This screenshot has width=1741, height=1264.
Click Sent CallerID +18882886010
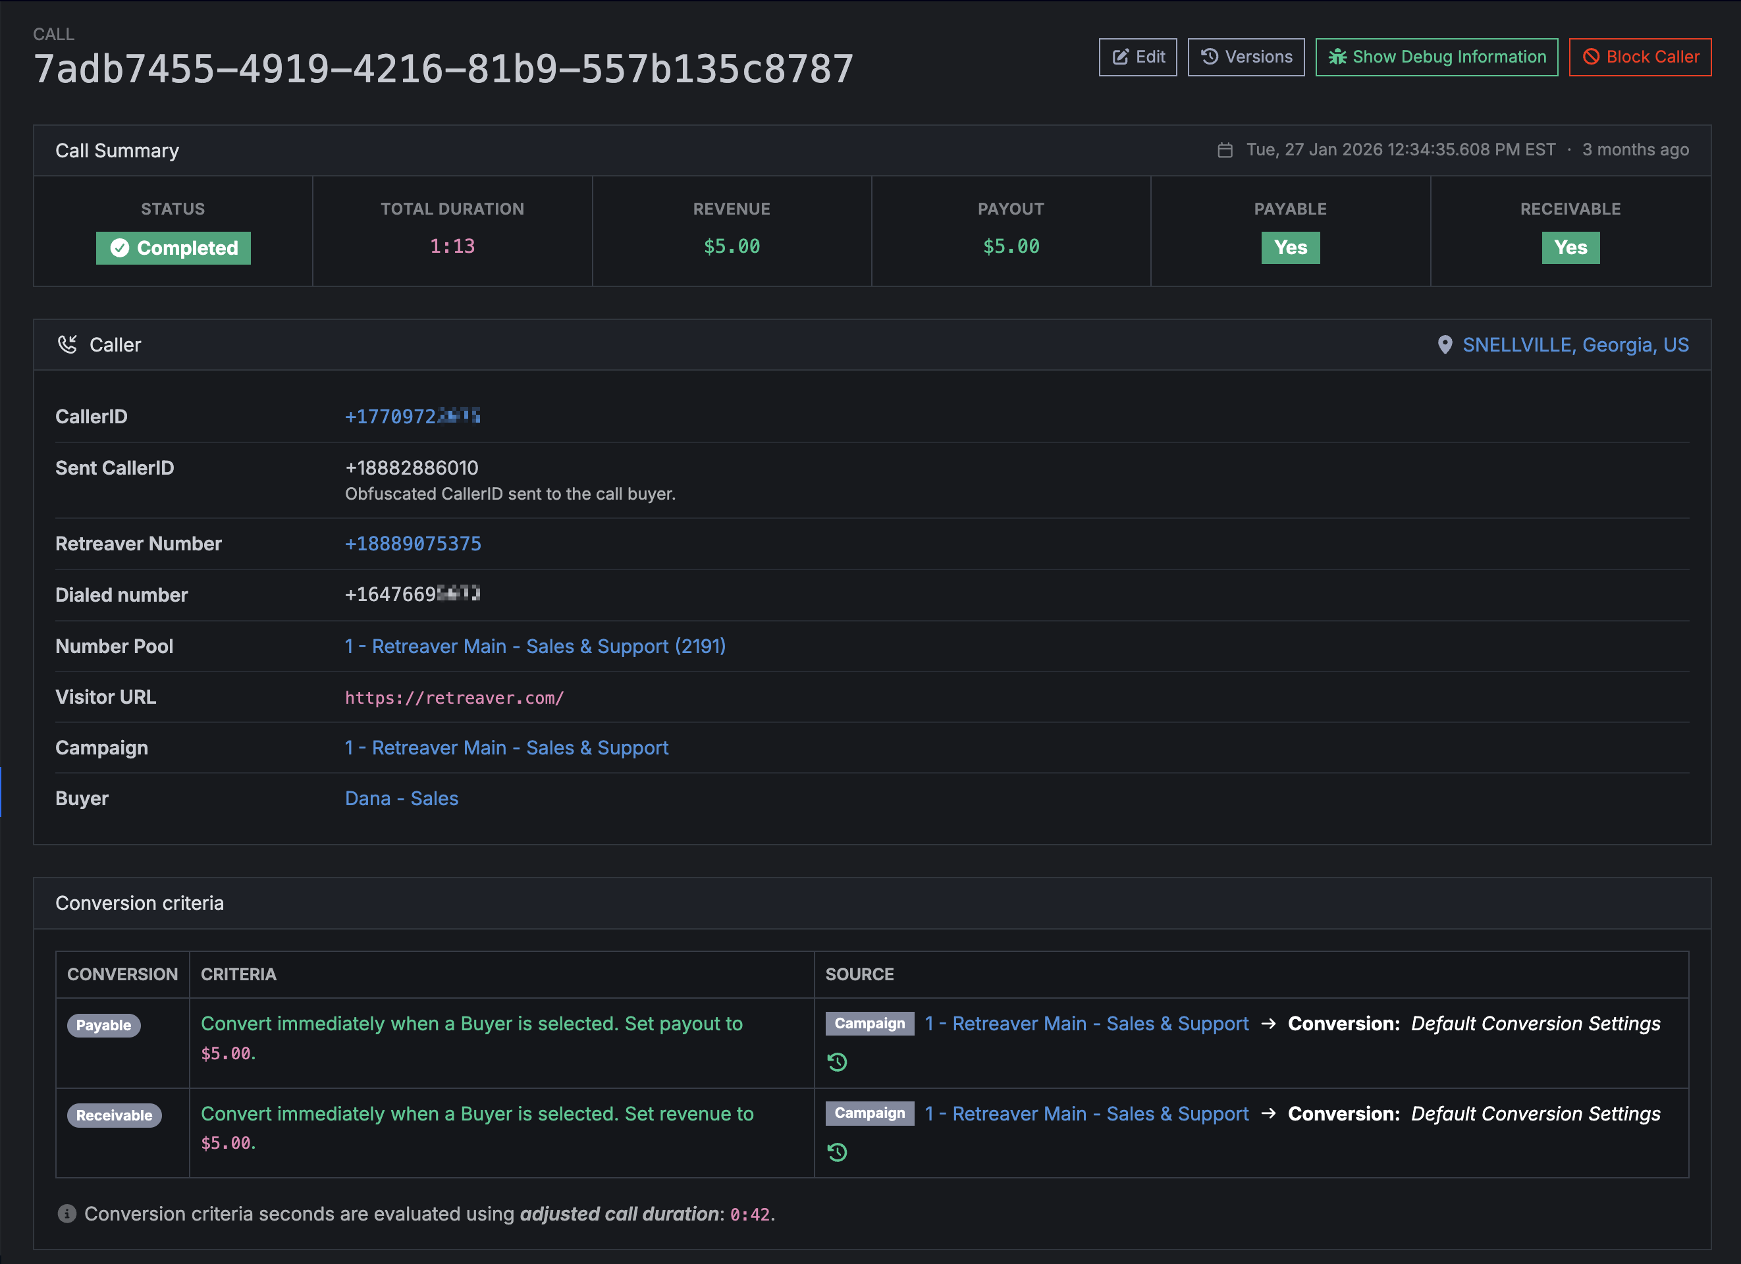click(412, 467)
